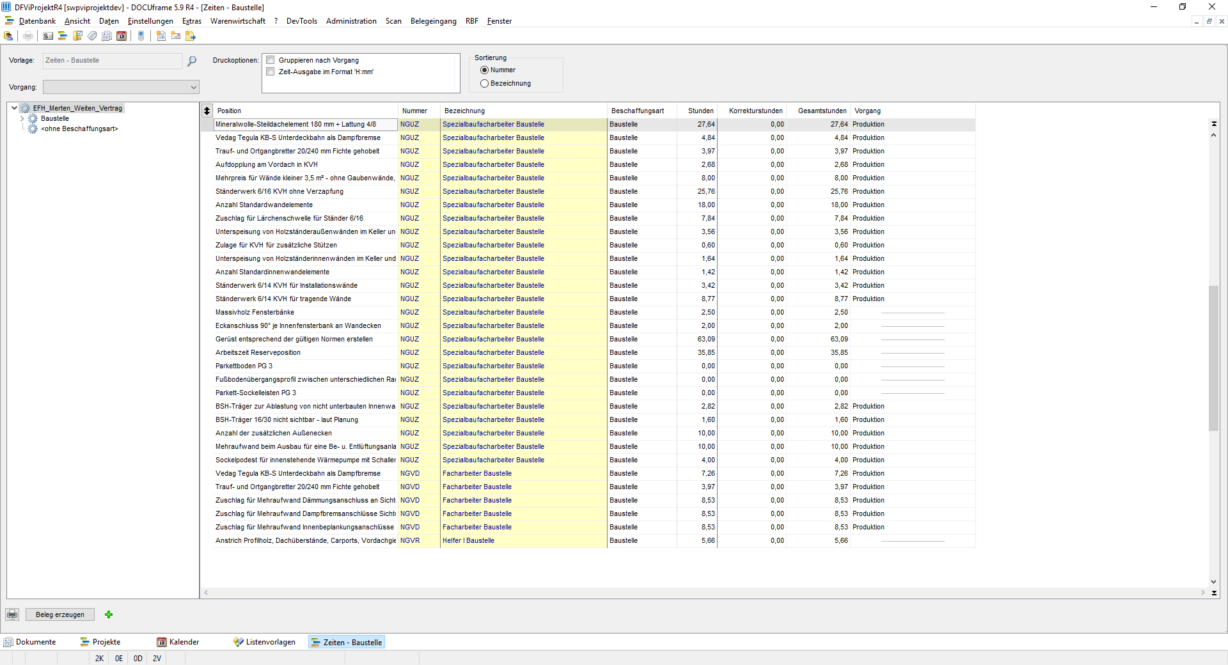Toggle Zeit-Ausgabe im Format 'H:mm' checkbox

(x=271, y=72)
